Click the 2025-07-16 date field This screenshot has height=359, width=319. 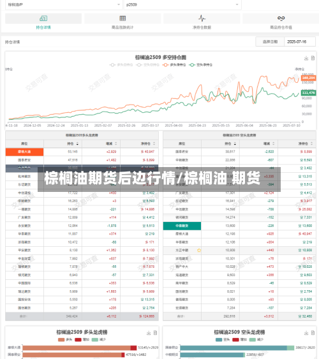pyautogui.click(x=300, y=41)
